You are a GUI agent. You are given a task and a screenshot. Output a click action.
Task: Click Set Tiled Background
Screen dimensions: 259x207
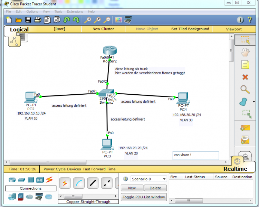click(190, 29)
